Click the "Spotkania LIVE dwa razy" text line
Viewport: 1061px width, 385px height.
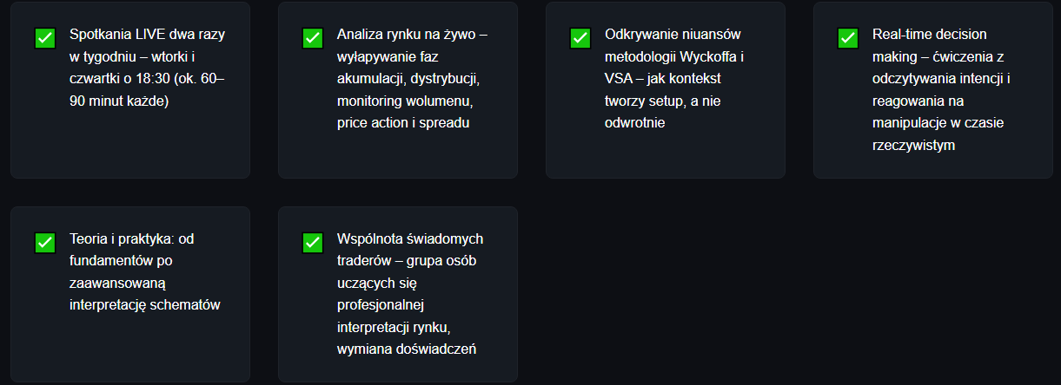148,35
